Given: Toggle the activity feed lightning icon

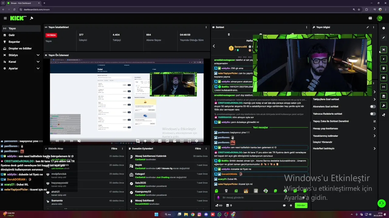Looking at the screenshot, I should [x=384, y=59].
